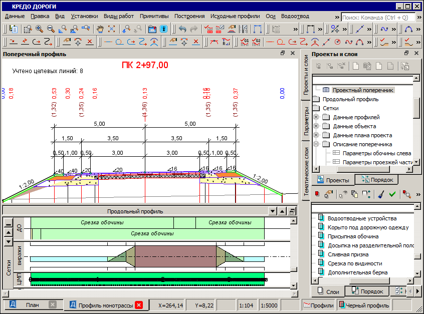
Task: Click the red X delete icon in first group
Action: pos(90,42)
